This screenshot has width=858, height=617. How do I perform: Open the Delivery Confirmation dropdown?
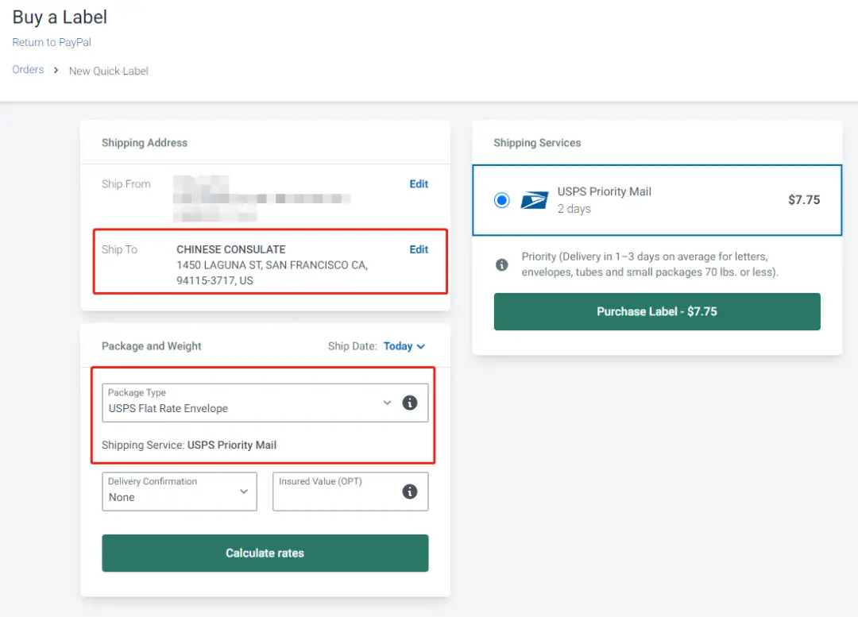click(x=180, y=492)
